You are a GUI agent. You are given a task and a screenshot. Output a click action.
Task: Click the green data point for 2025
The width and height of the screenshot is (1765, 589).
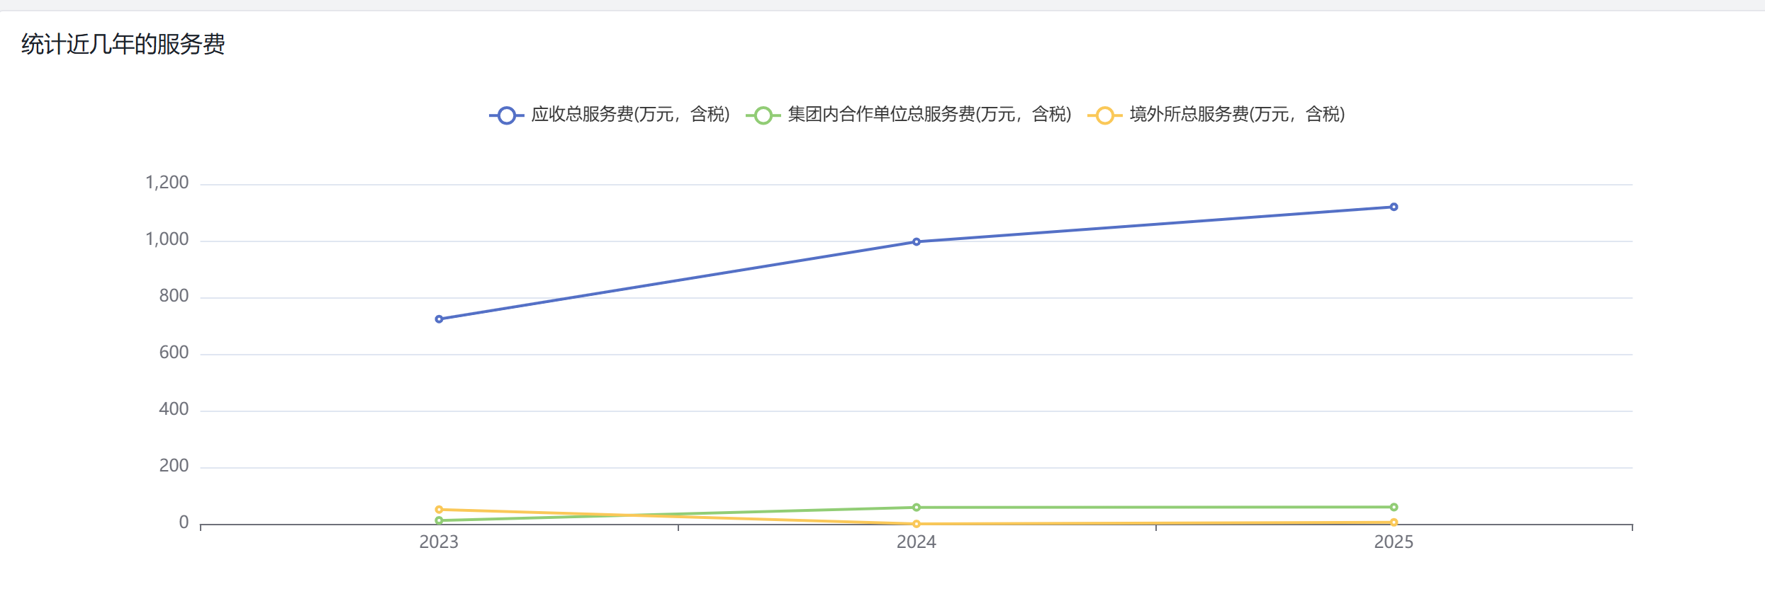pos(1394,507)
